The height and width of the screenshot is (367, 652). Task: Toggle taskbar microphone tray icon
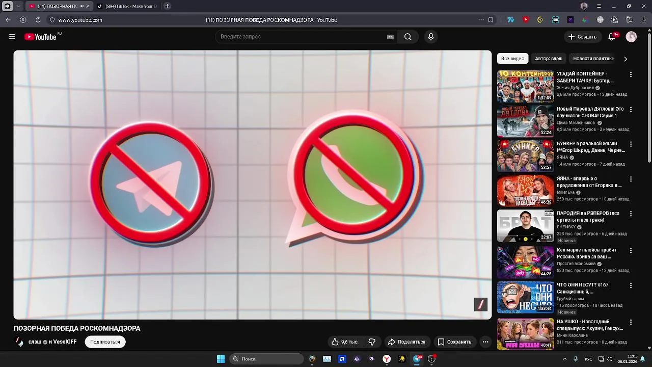coord(576,359)
